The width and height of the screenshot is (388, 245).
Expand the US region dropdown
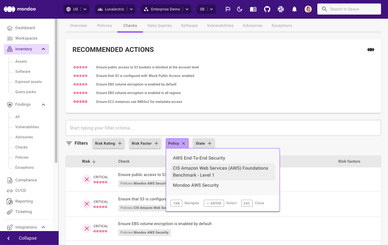(85, 9)
